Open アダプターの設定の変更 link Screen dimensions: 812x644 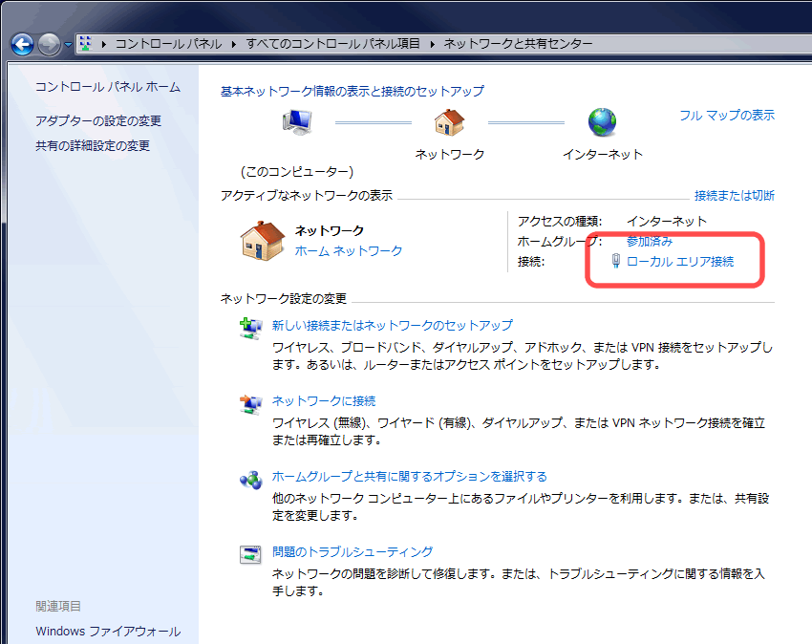point(98,120)
